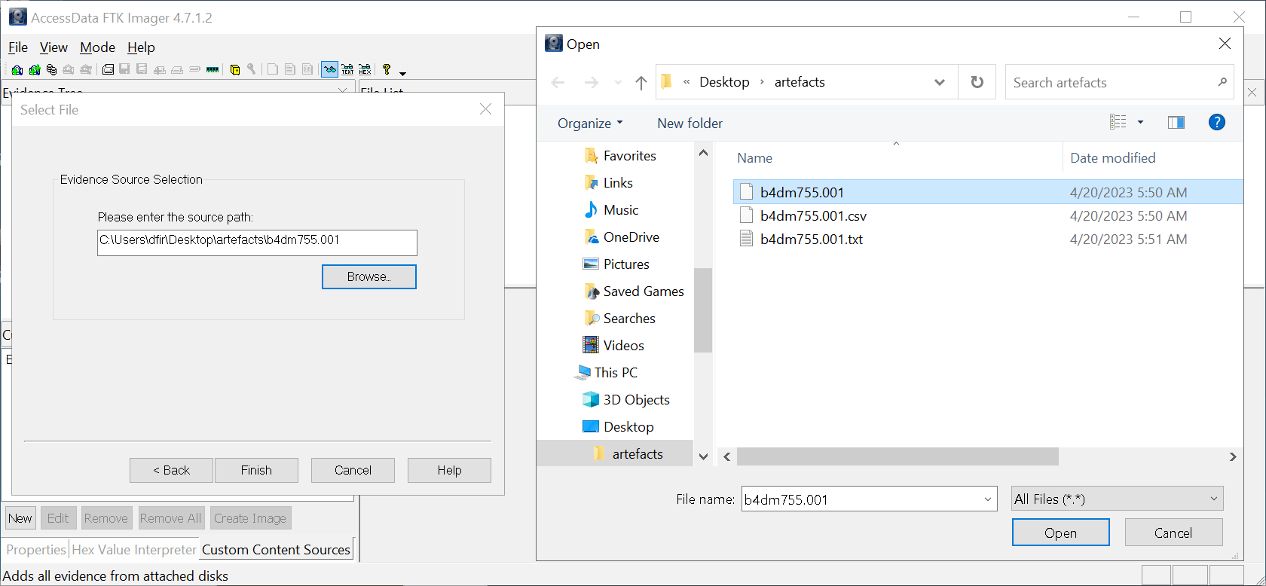Click the horizontal scrollbar in the file list
Image resolution: width=1266 pixels, height=586 pixels.
[x=897, y=456]
